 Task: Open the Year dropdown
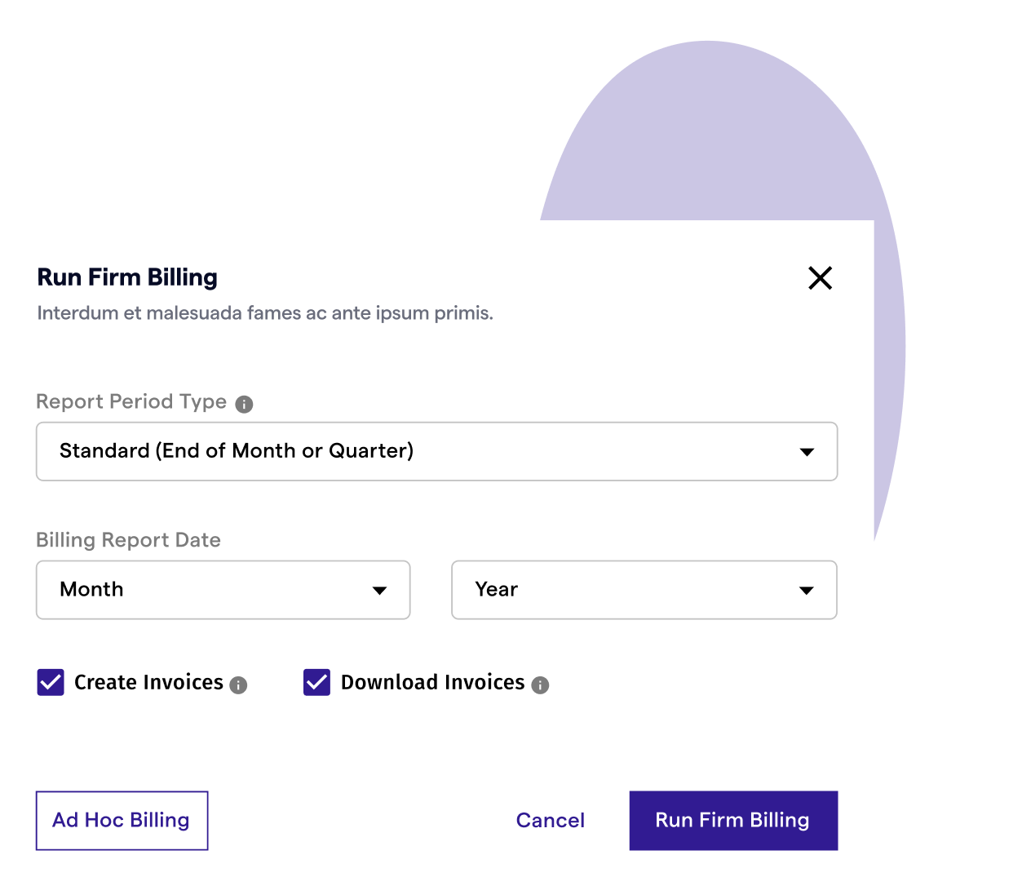coord(644,590)
